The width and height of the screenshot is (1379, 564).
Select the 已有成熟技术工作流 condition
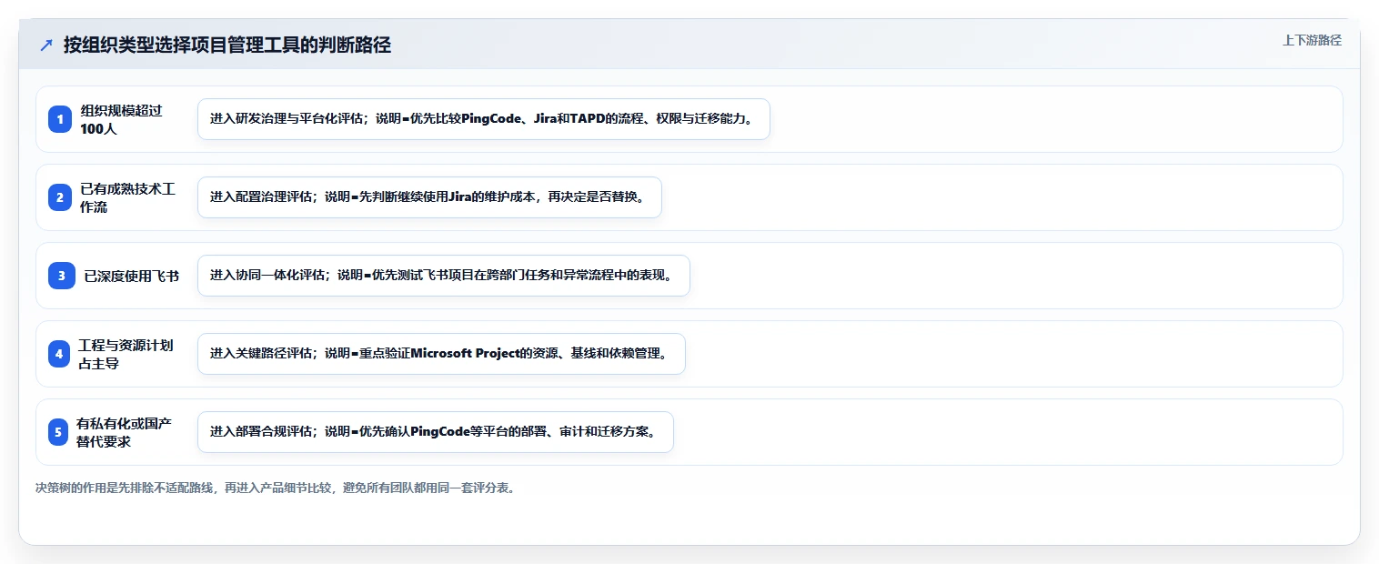click(127, 197)
